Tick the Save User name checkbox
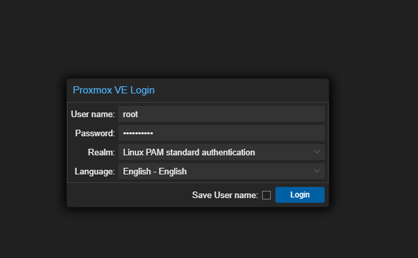 (x=266, y=195)
